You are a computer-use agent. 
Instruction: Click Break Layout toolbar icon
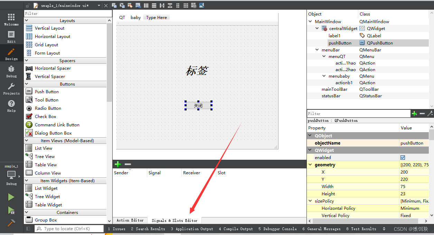(x=194, y=5)
